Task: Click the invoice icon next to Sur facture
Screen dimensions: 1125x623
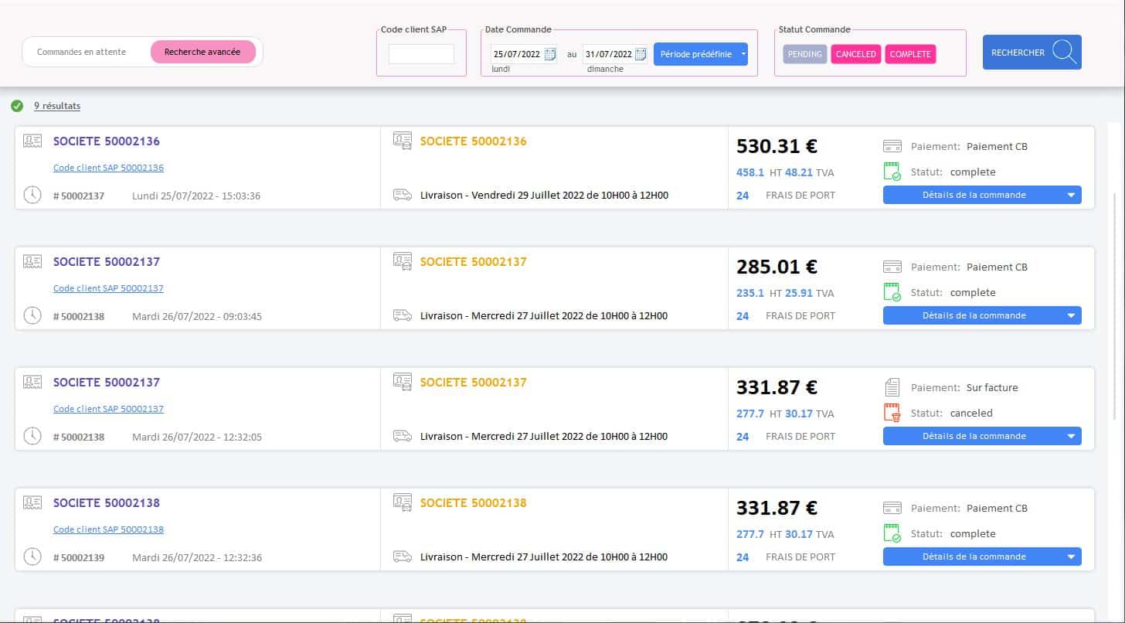Action: (892, 387)
